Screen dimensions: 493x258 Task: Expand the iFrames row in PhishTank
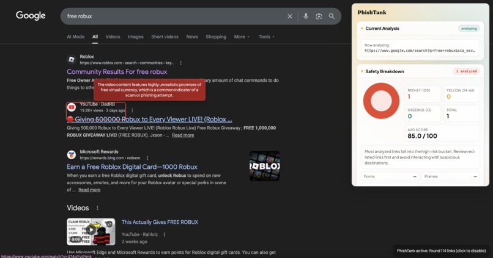tap(450, 176)
